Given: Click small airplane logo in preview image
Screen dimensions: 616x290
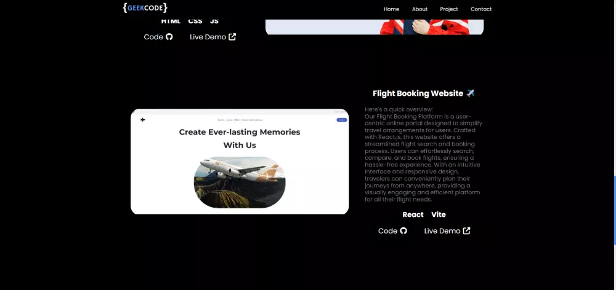Looking at the screenshot, I should (x=143, y=120).
